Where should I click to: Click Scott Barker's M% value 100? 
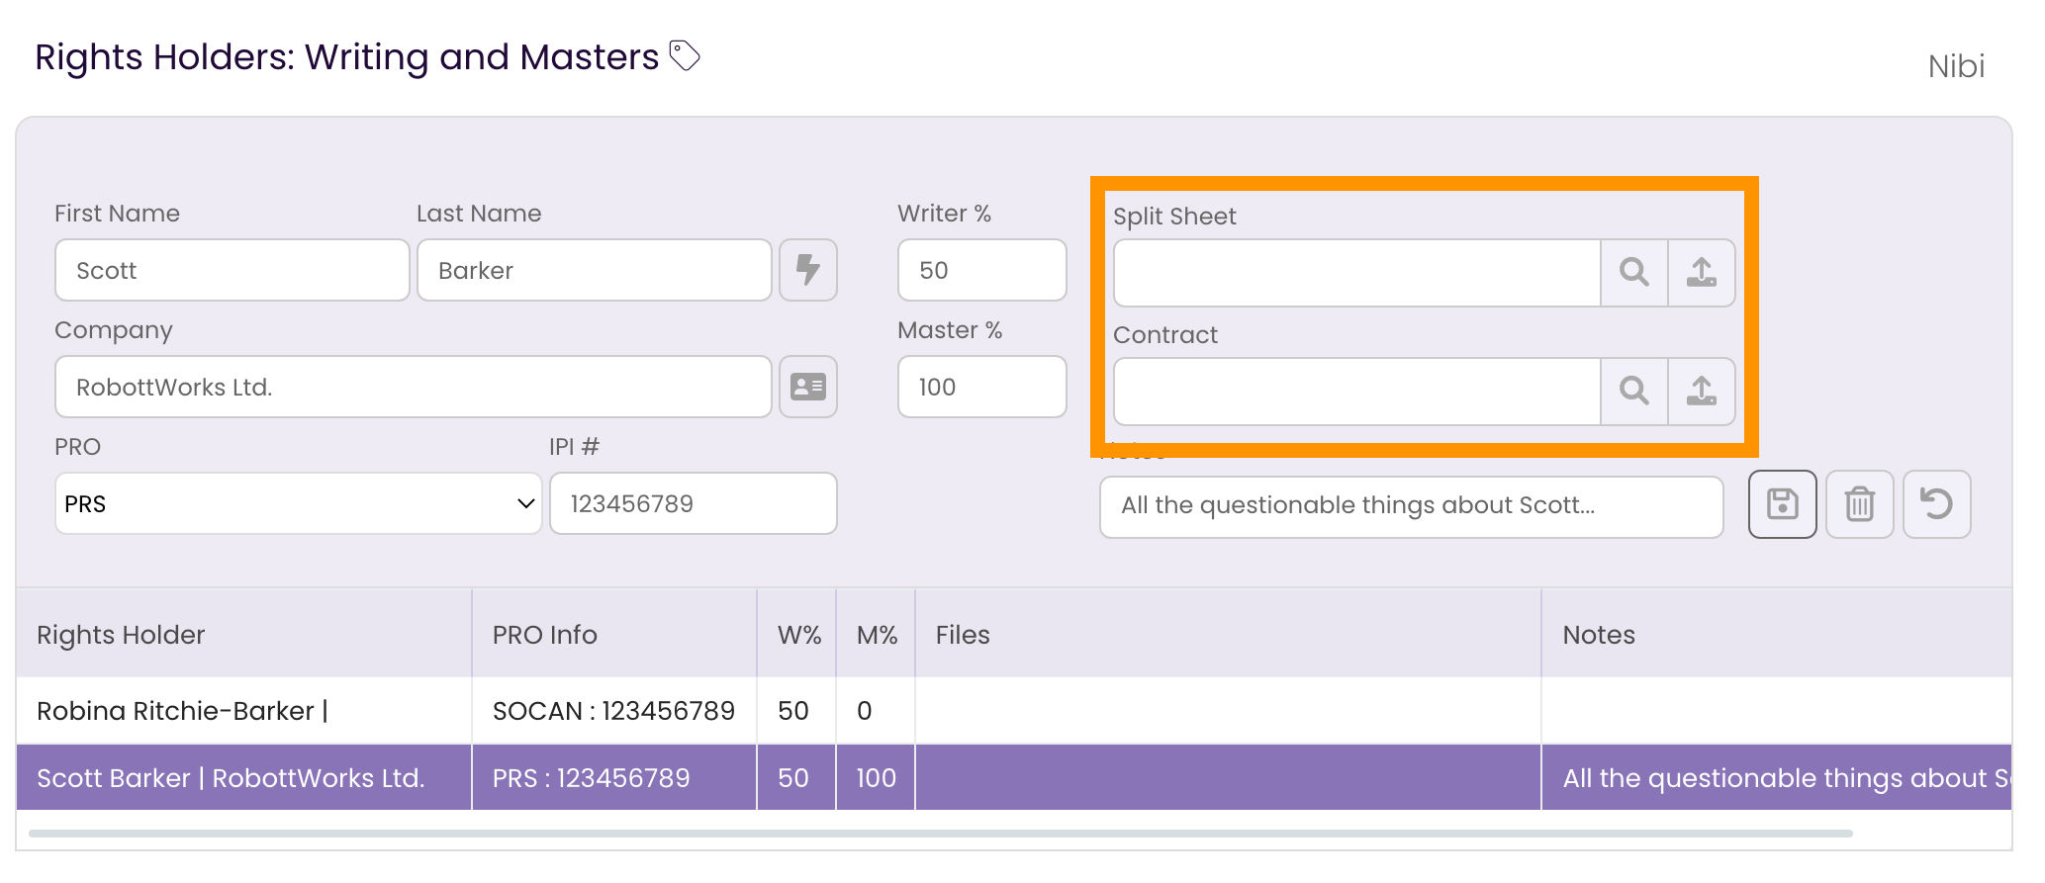(877, 777)
